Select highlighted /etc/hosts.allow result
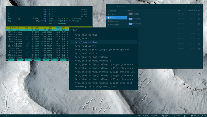The width and height of the screenshot is (207, 117). (103, 42)
